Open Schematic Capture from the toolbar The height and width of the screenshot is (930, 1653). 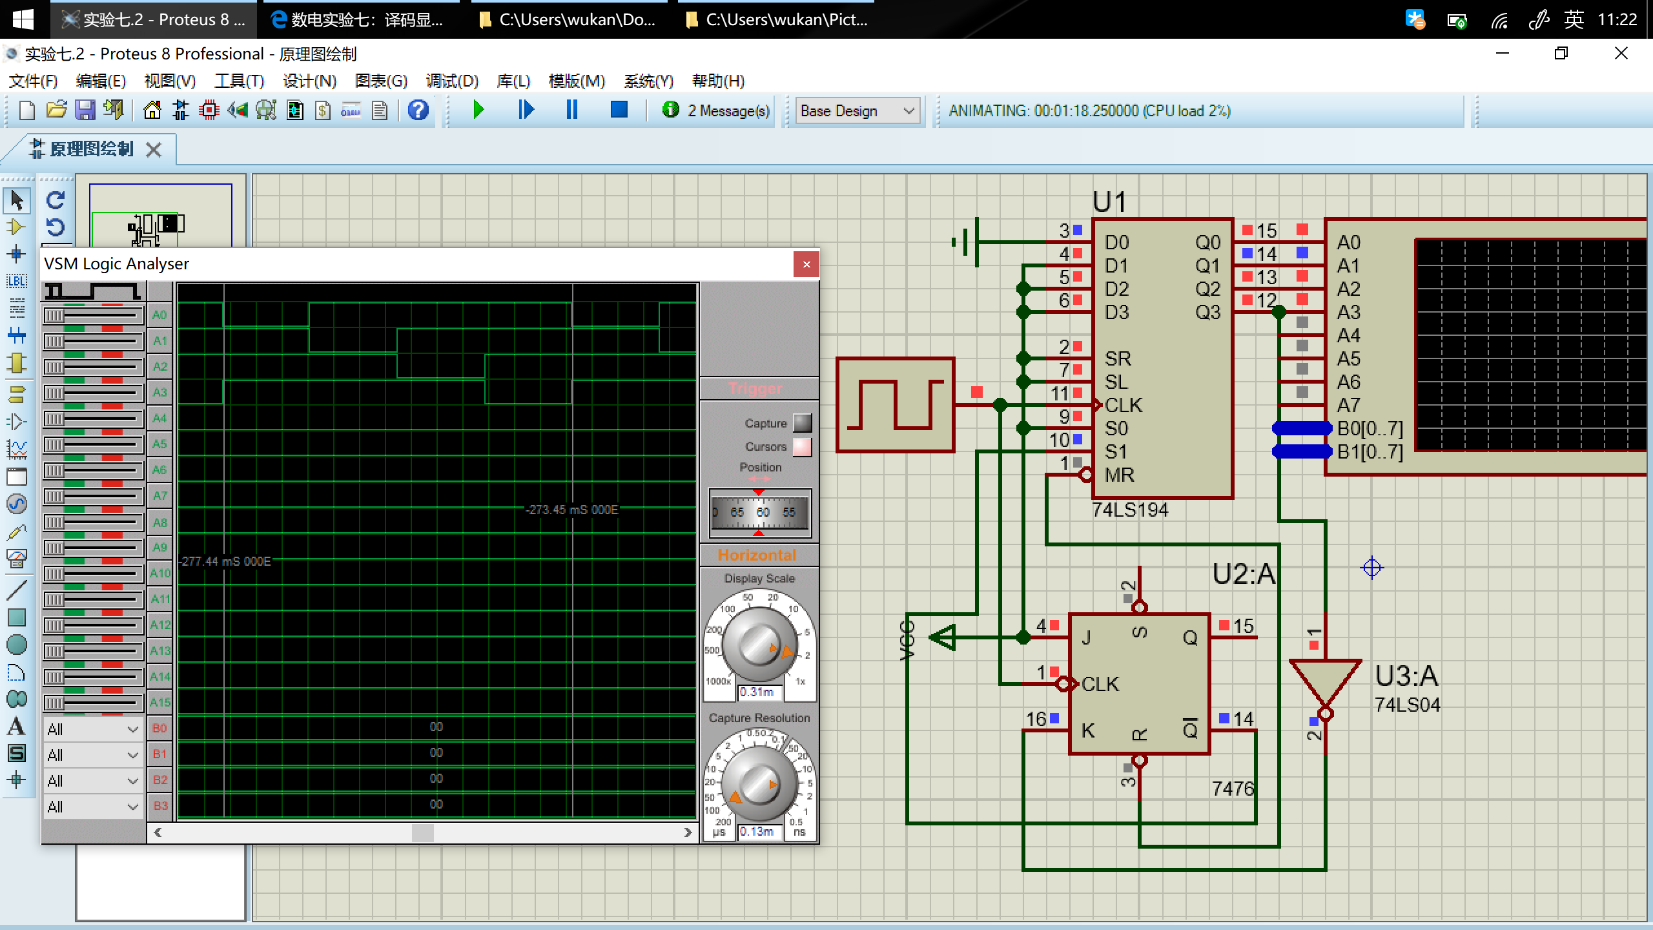pos(181,110)
